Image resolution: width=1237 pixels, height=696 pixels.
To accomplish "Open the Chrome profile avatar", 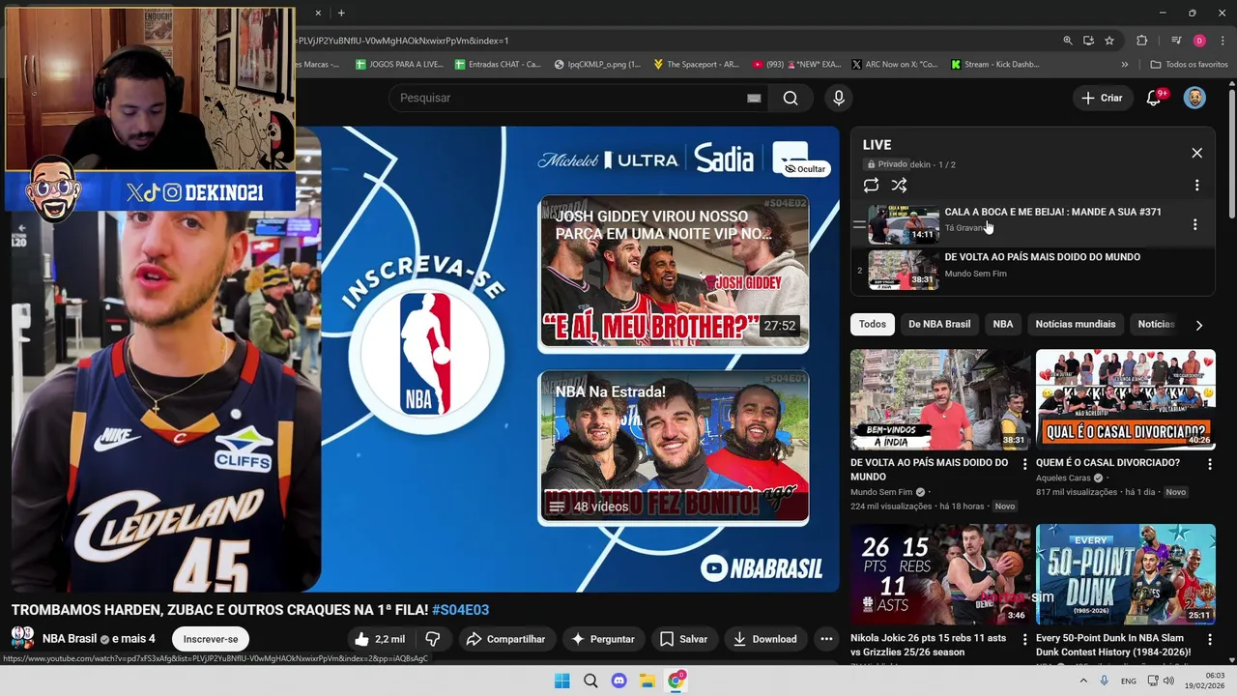I will 1199,41.
